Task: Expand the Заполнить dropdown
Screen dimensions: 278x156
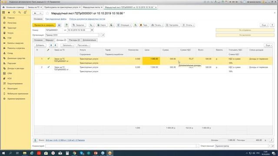Action: pos(68,45)
